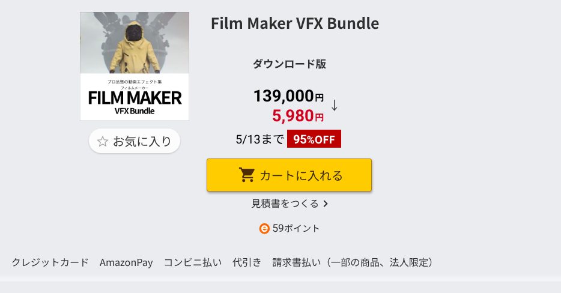Image resolution: width=561 pixels, height=293 pixels.
Task: Open the 見積書をつくる link
Action: pyautogui.click(x=290, y=204)
